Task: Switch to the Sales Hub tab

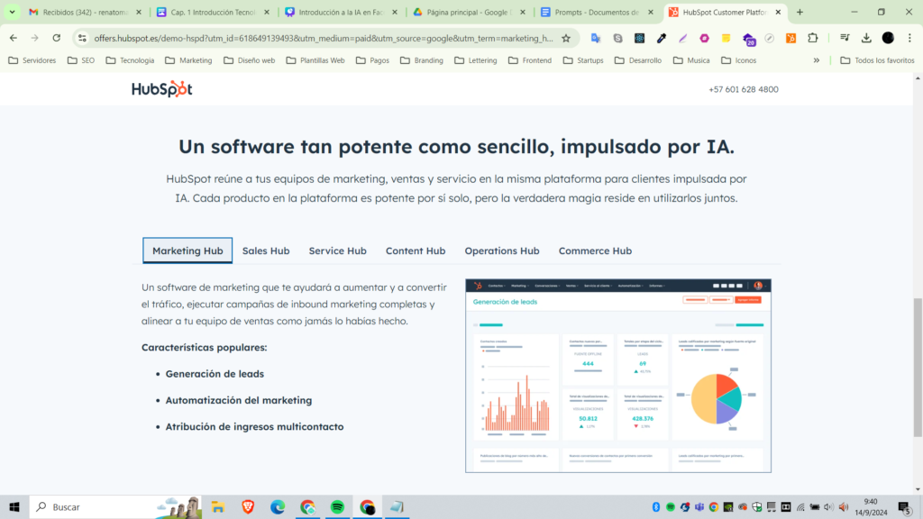Action: click(x=266, y=250)
